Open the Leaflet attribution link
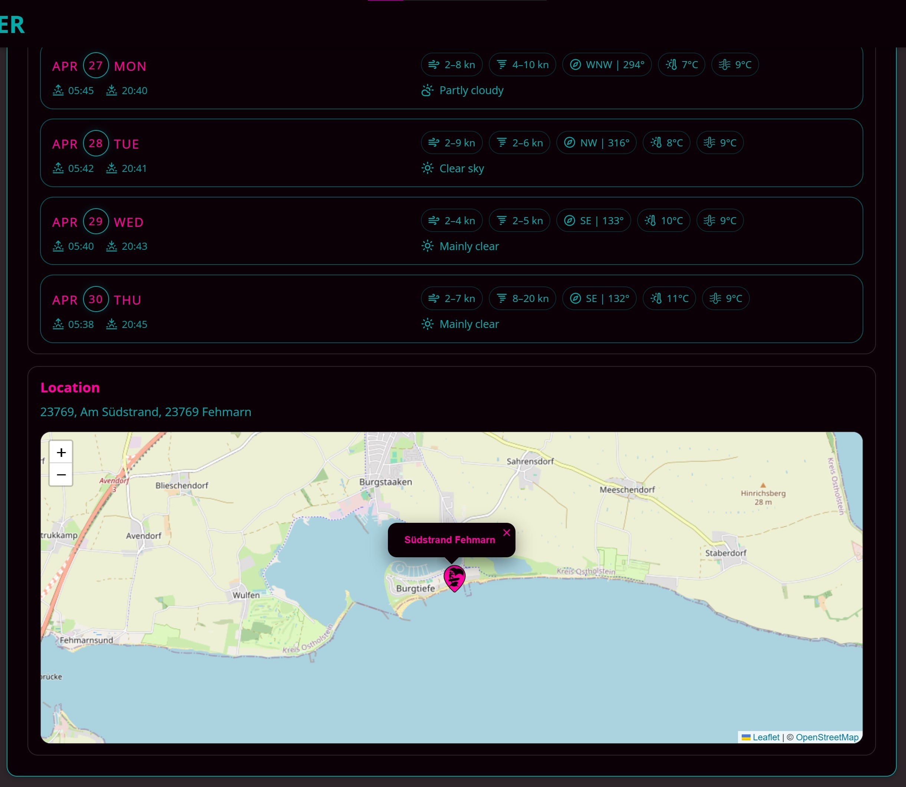906x787 pixels. [765, 737]
